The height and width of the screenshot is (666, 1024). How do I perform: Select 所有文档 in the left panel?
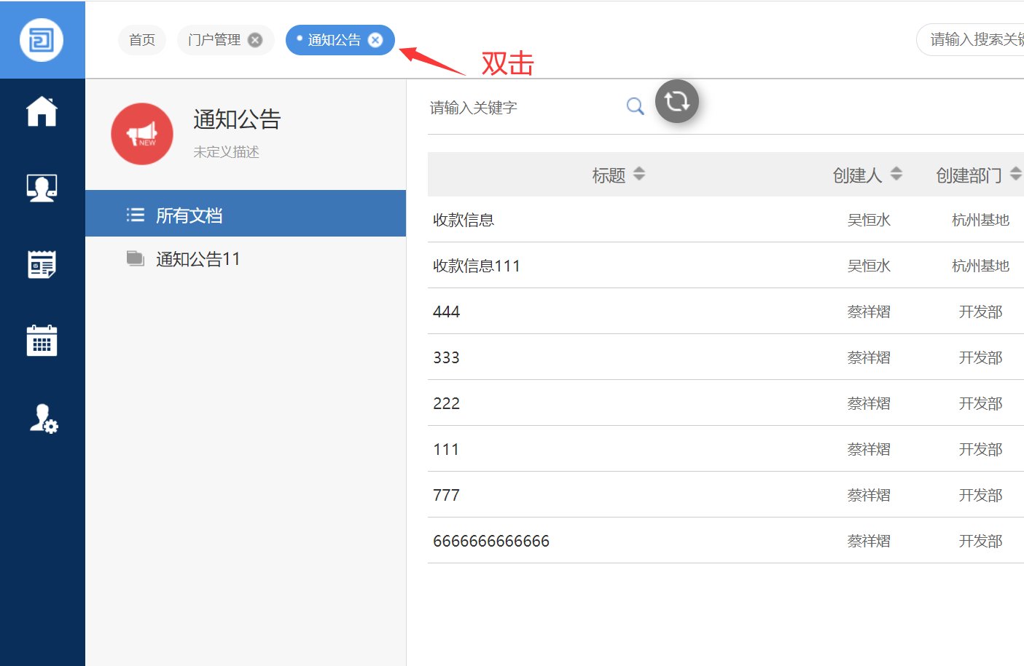(x=189, y=215)
